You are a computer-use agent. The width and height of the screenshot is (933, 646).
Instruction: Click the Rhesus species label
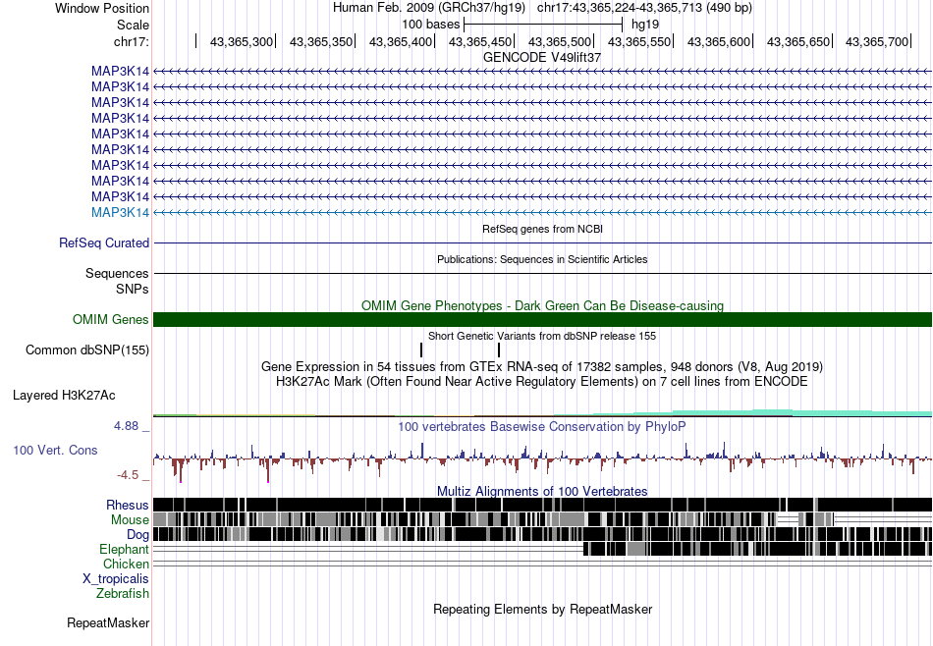[x=128, y=505]
